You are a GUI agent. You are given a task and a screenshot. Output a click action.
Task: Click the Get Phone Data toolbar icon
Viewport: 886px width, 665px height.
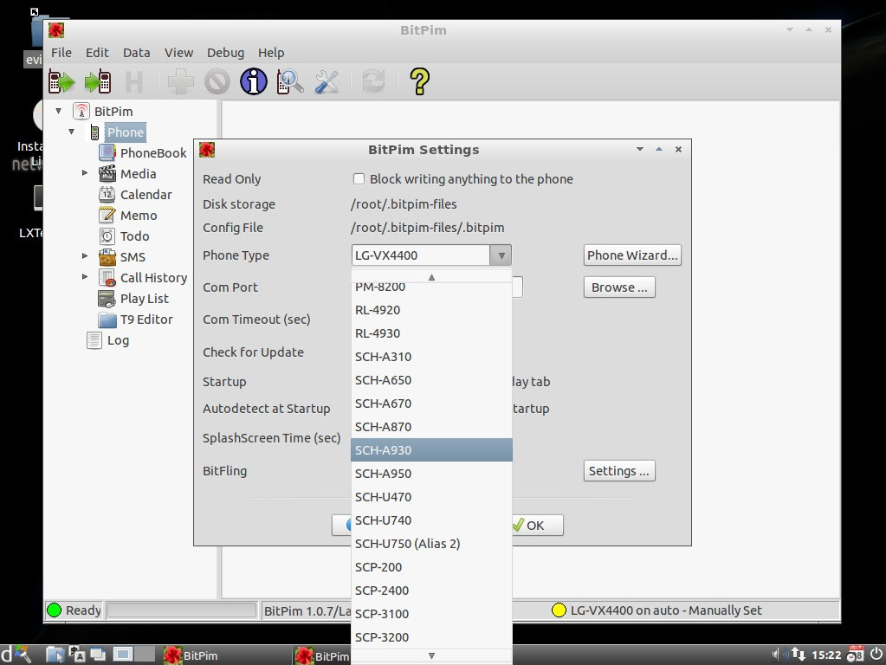click(x=61, y=82)
